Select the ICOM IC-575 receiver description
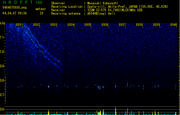 tap(115, 10)
